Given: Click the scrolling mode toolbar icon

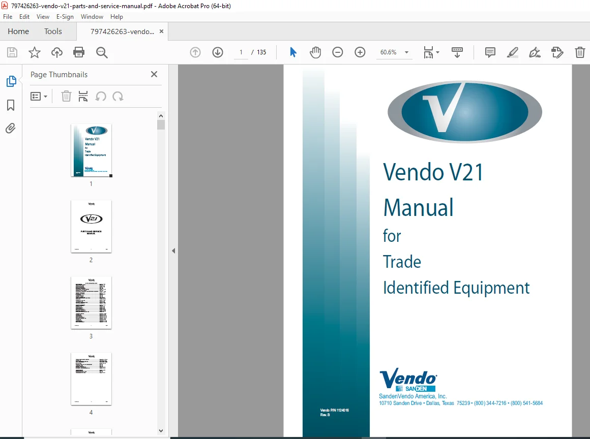Looking at the screenshot, I should pos(457,52).
